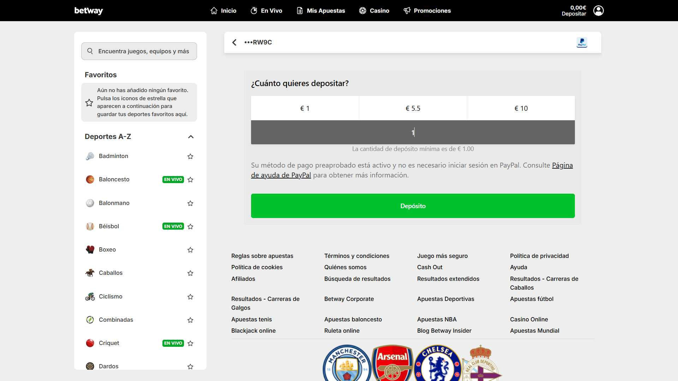Click the Ciclismo cyclist icon
Screen dimensions: 678x381
pyautogui.click(x=90, y=296)
